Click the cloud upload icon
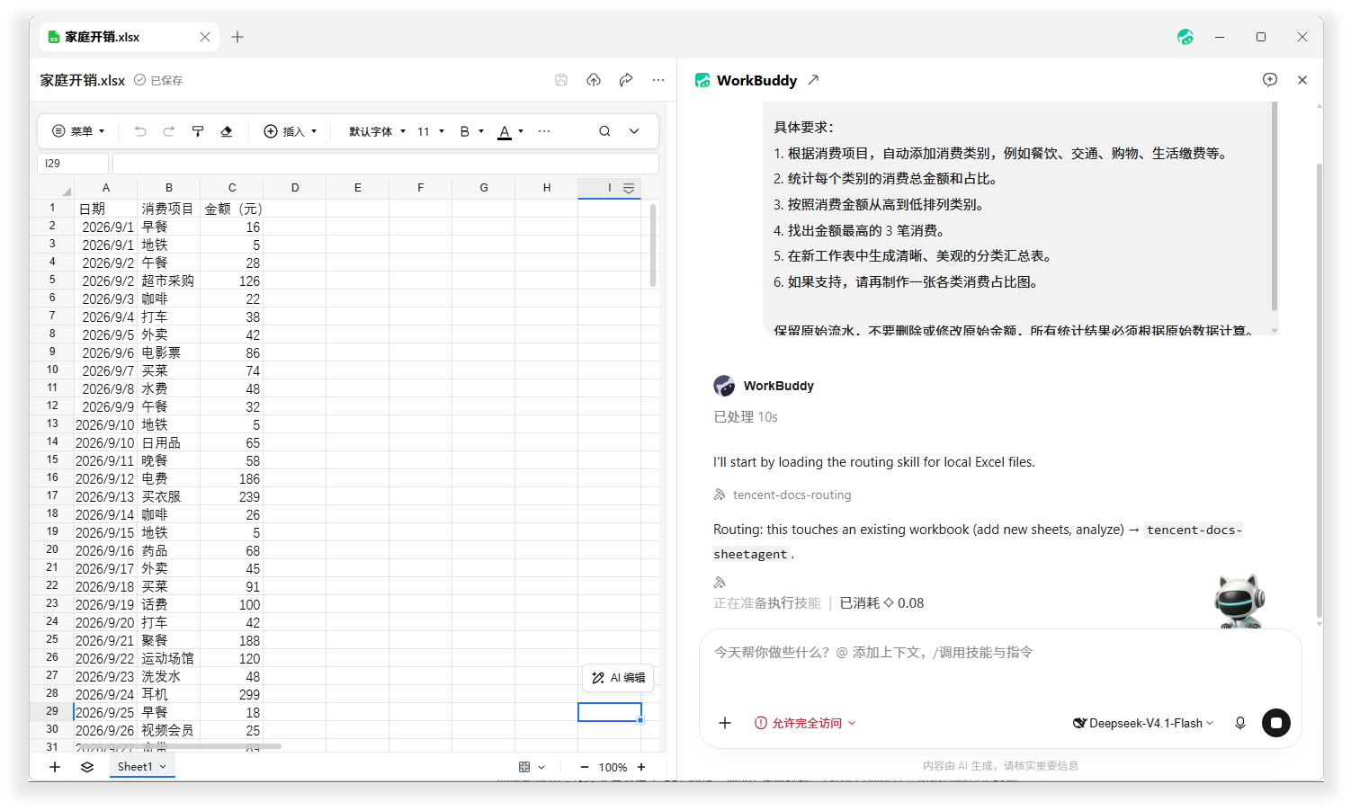This screenshot has width=1351, height=811. pyautogui.click(x=594, y=80)
